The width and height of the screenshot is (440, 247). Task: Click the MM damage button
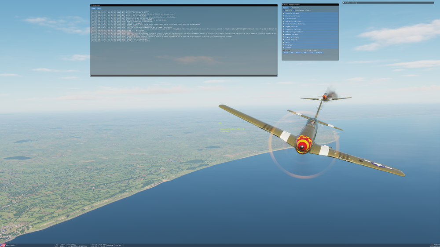click(x=292, y=53)
